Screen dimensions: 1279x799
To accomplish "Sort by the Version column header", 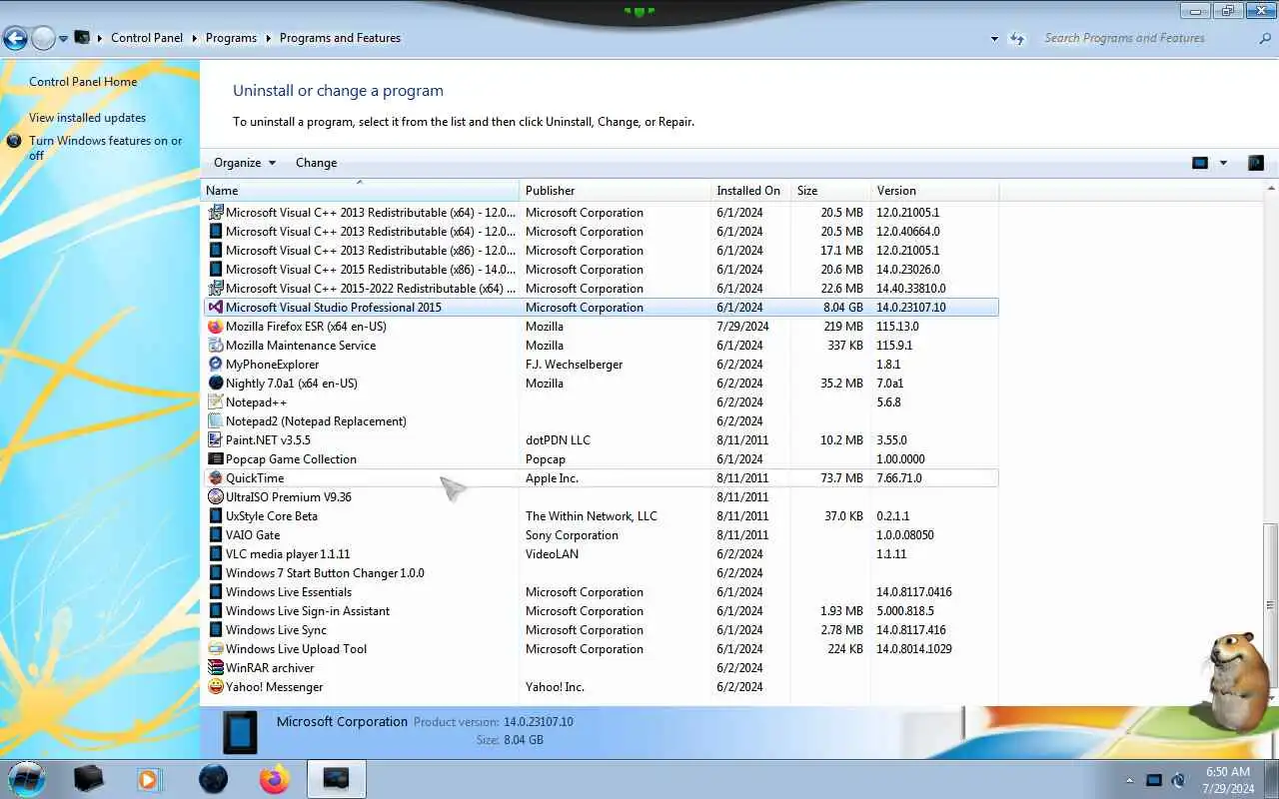I will (x=934, y=191).
